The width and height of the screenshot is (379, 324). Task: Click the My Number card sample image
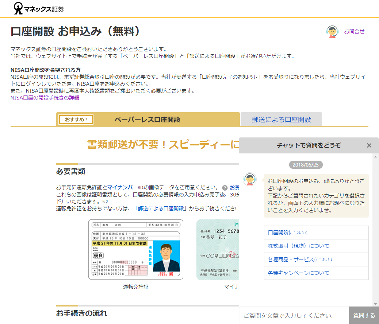click(x=218, y=249)
